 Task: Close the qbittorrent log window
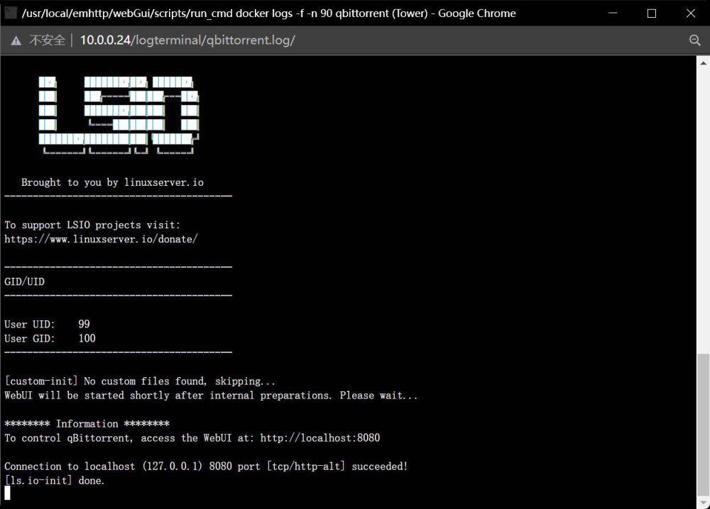pyautogui.click(x=691, y=13)
